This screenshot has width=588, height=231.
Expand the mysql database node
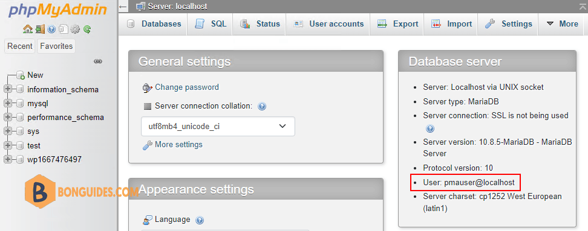(7, 104)
